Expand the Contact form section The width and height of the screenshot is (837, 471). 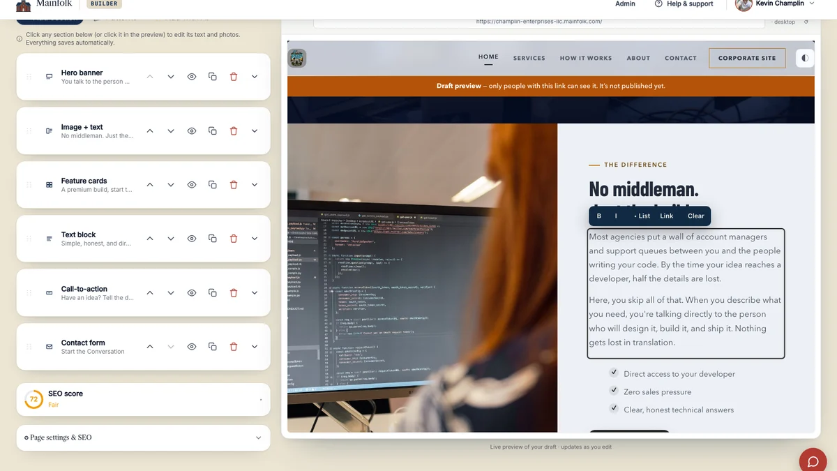point(255,347)
